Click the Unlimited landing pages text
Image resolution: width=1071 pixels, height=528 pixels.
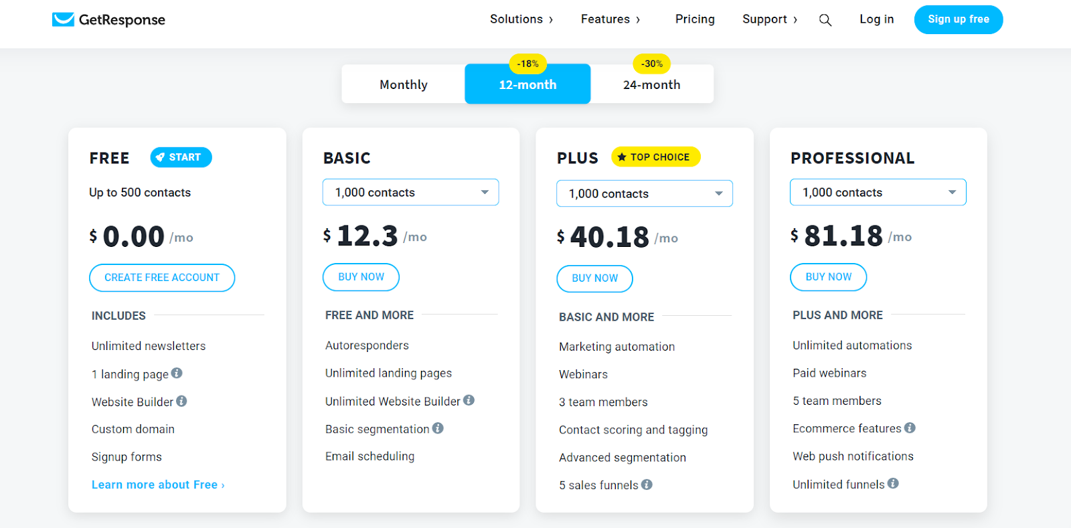click(x=388, y=373)
